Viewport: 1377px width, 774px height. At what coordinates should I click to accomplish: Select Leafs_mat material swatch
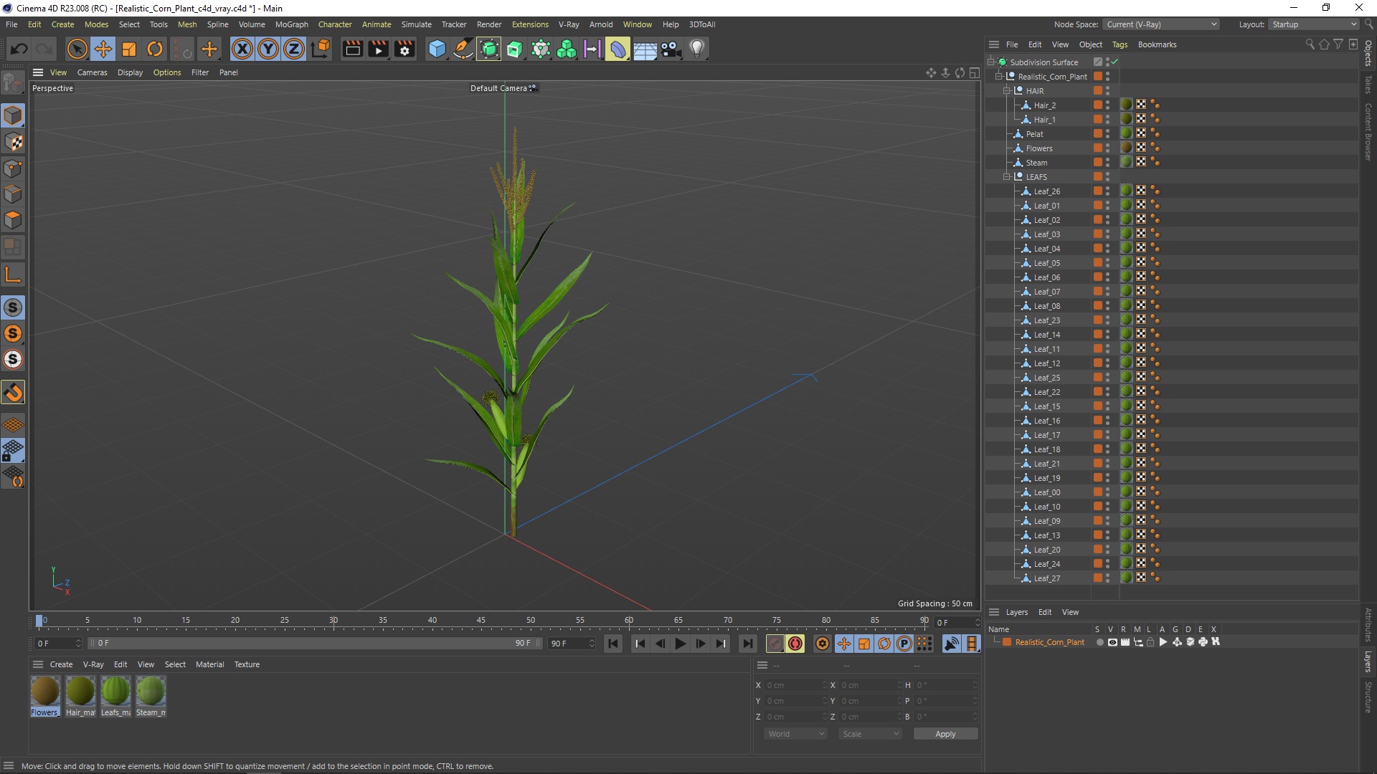115,695
